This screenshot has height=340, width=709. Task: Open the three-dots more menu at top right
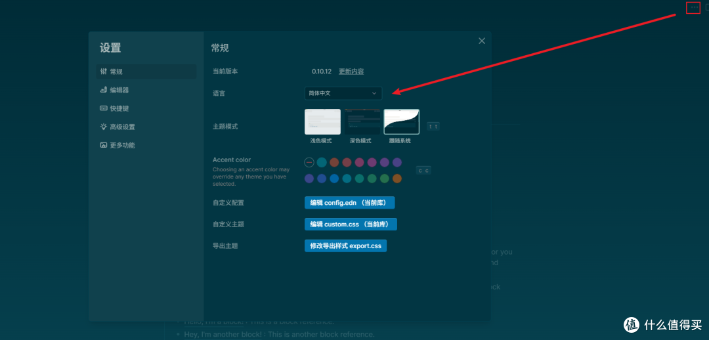(x=694, y=7)
